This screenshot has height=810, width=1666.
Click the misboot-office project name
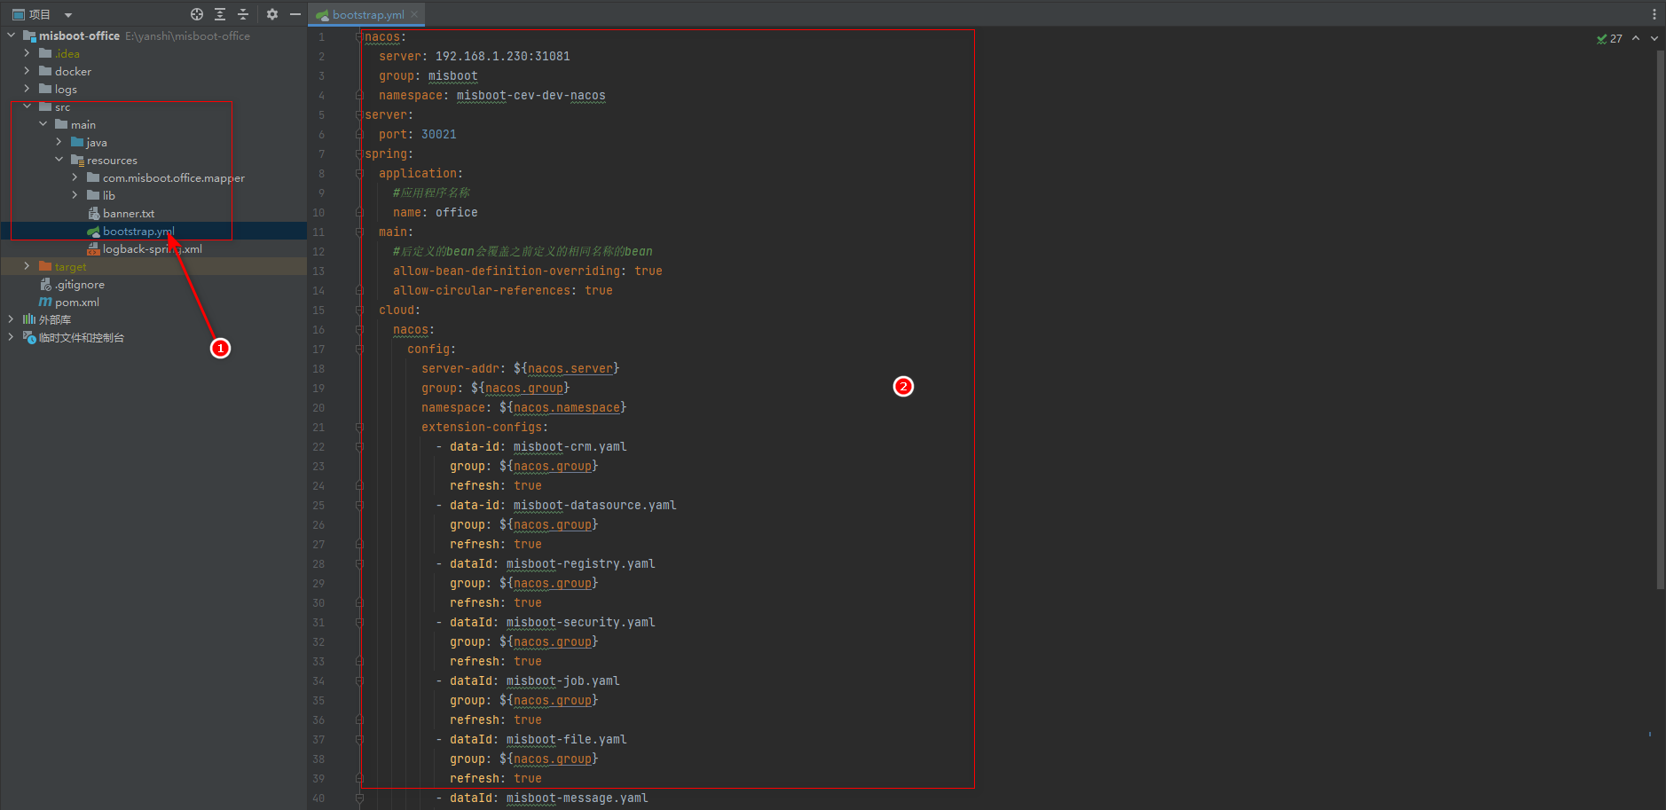[x=79, y=36]
